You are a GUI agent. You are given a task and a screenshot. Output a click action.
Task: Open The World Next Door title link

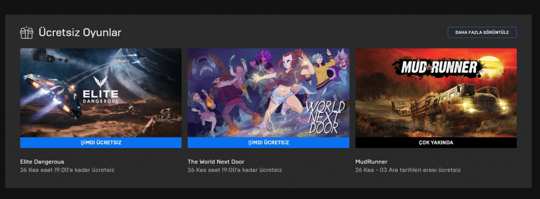point(216,162)
